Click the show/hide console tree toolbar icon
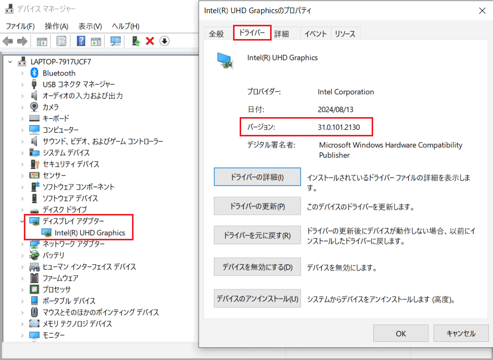The height and width of the screenshot is (360, 493). click(x=42, y=41)
